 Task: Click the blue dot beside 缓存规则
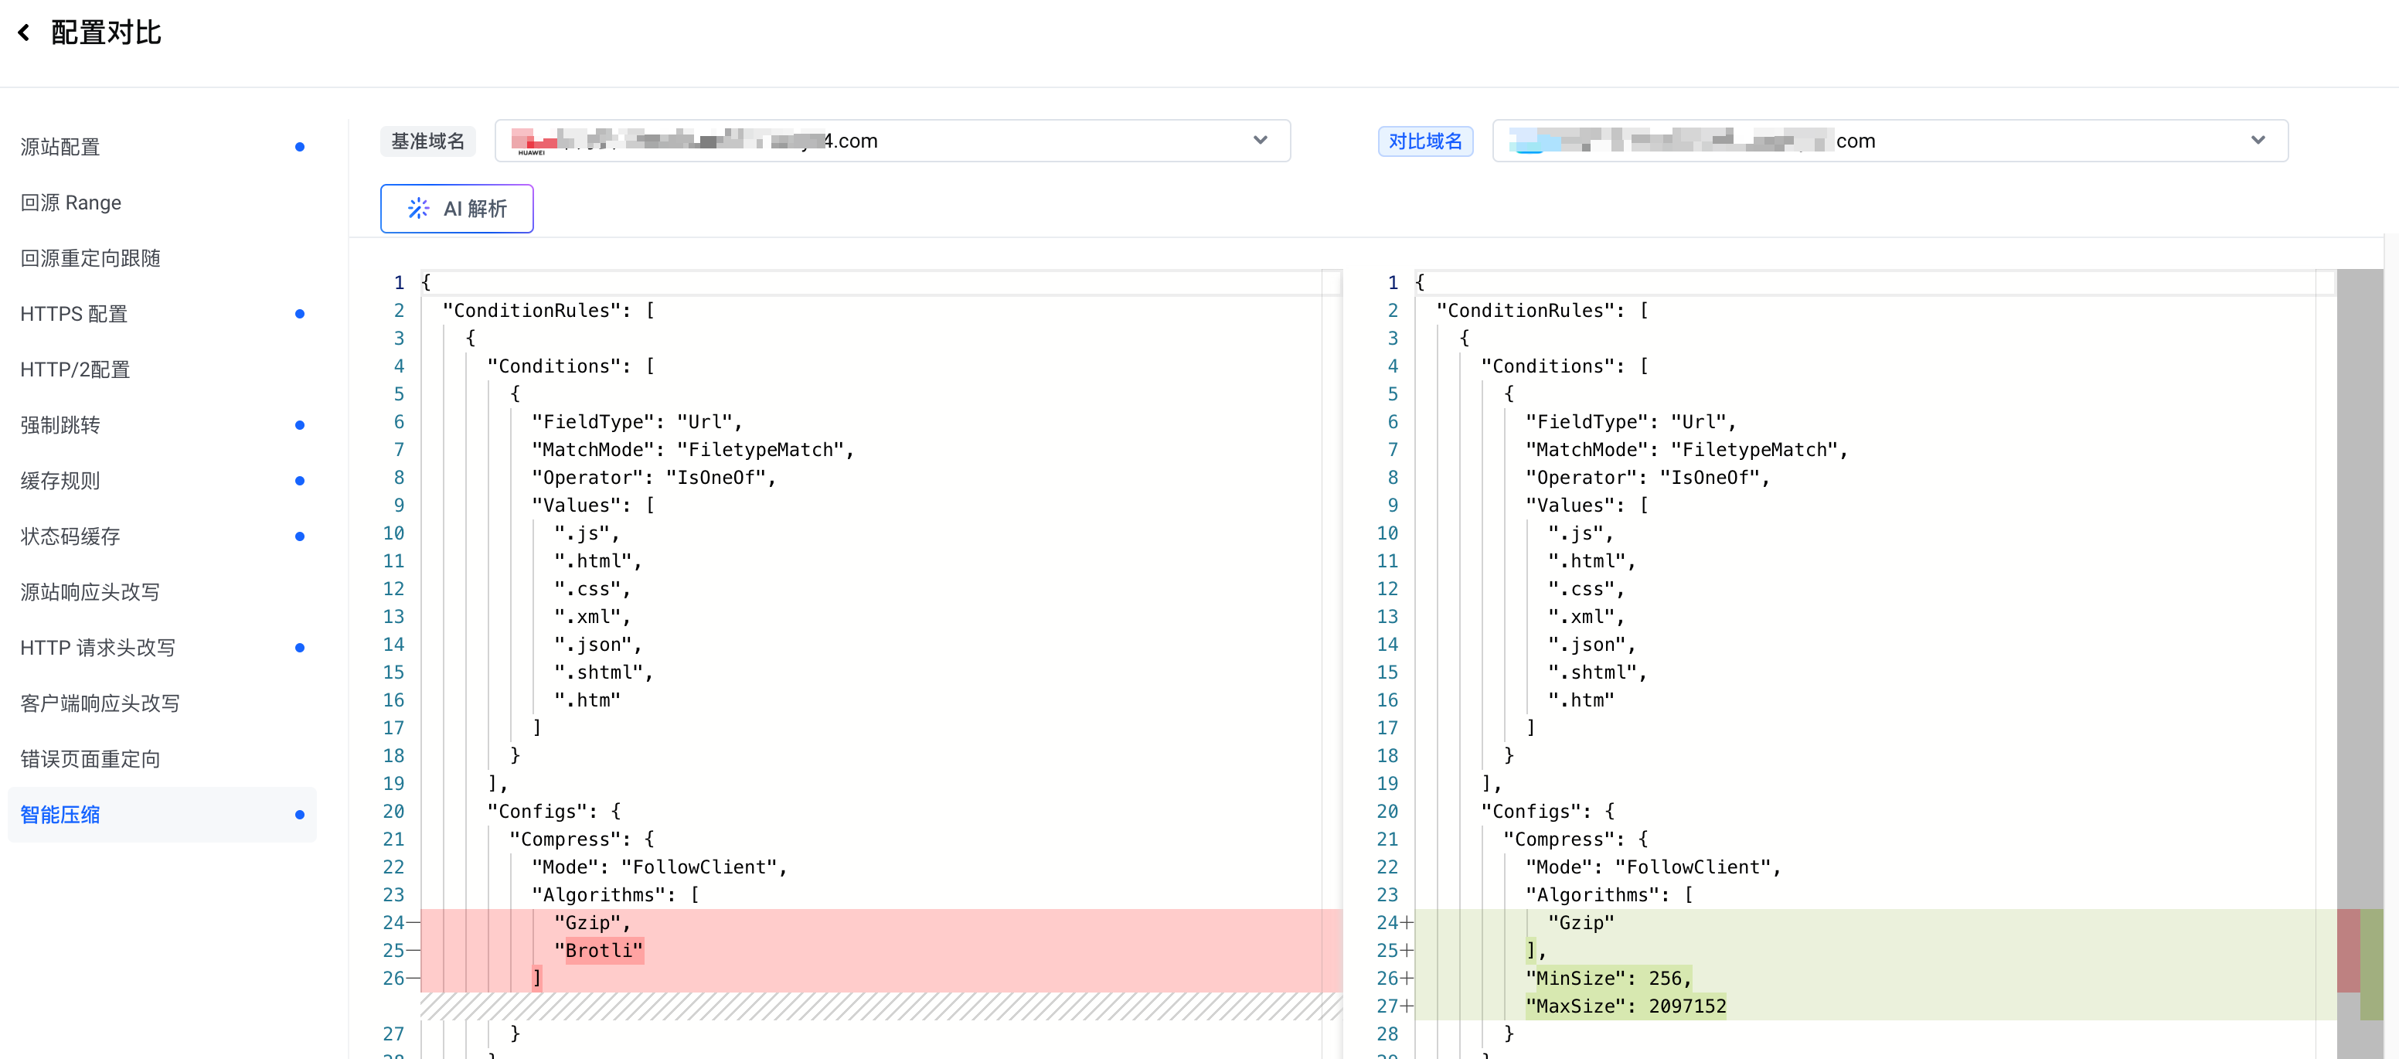(299, 481)
